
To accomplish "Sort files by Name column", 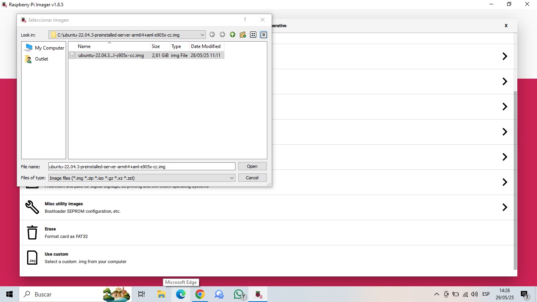I will (109, 46).
